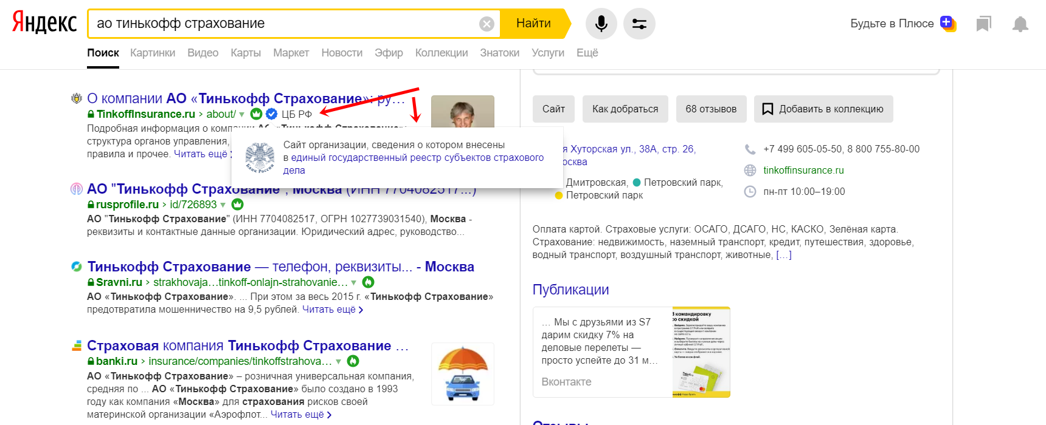Switch to the Эфир tab
The image size is (1046, 425).
389,53
